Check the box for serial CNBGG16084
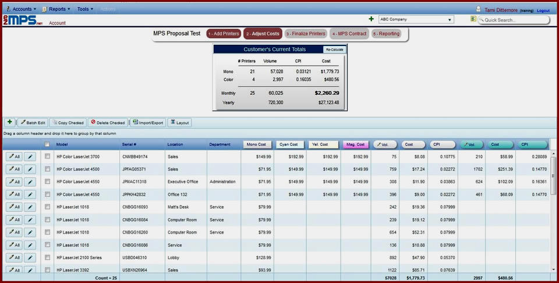This screenshot has height=283, width=559. pos(47,220)
